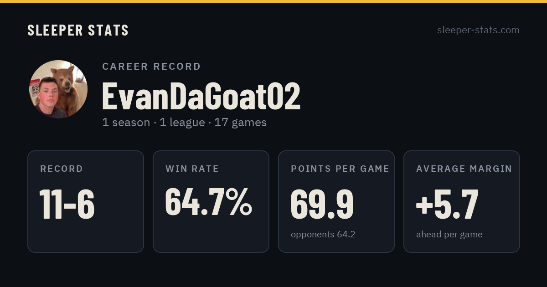
Task: Open the Average Margin card
Action: click(462, 201)
